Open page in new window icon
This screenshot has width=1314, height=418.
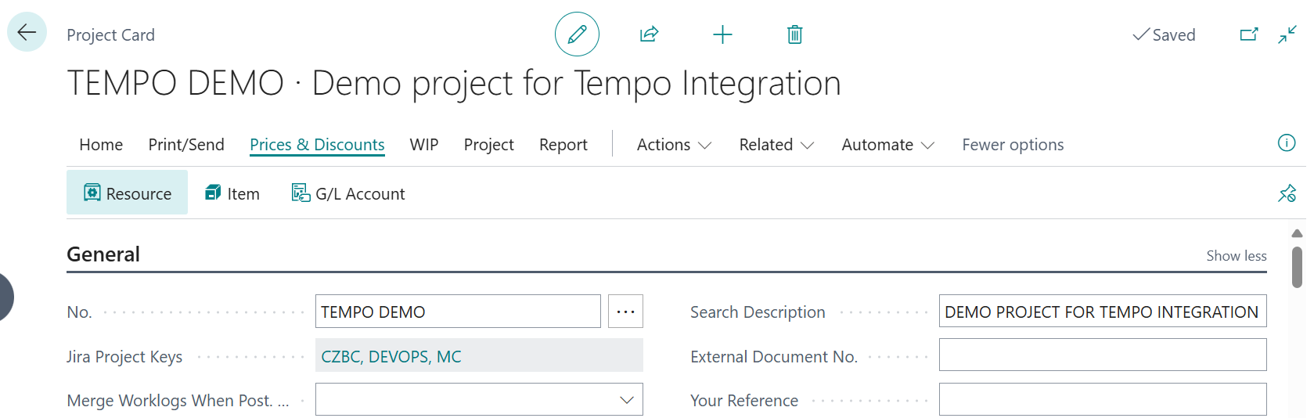pyautogui.click(x=1248, y=34)
